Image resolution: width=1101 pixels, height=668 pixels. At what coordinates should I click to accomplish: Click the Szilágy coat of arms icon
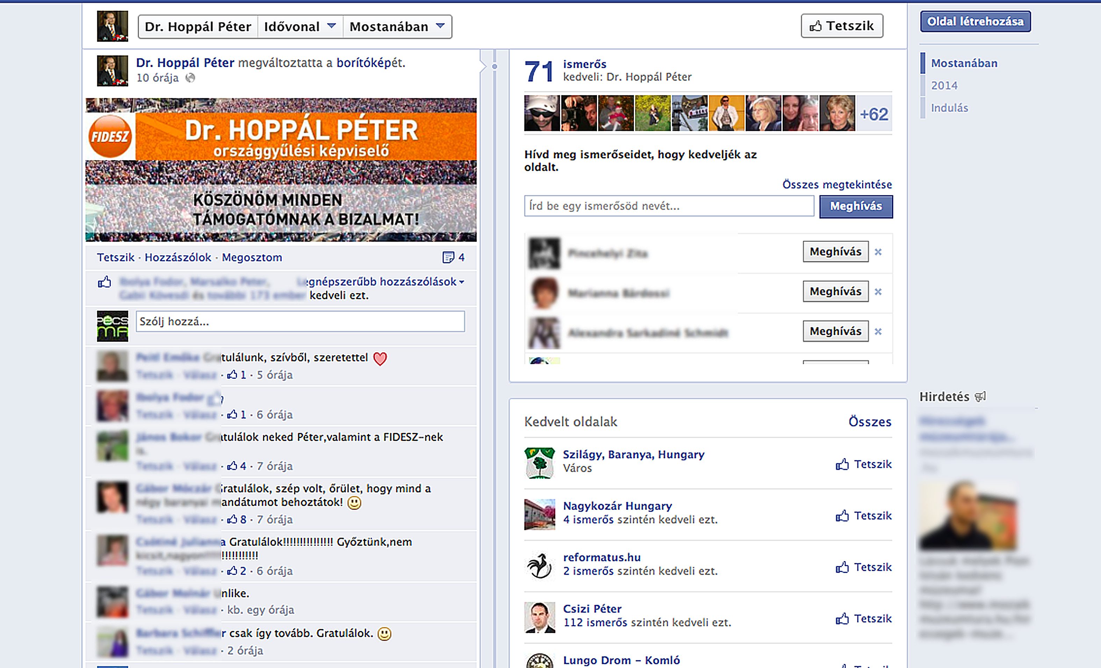[x=540, y=463]
